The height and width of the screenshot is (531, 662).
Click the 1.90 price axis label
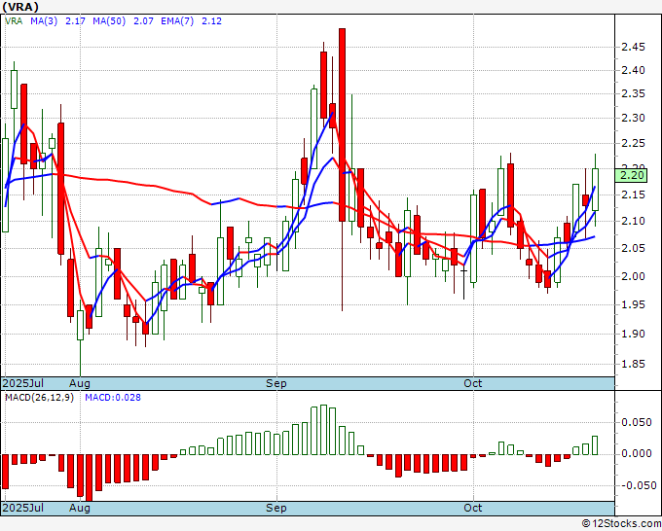click(x=634, y=334)
